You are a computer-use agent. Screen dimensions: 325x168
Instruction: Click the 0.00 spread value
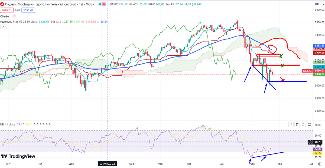tap(18, 10)
